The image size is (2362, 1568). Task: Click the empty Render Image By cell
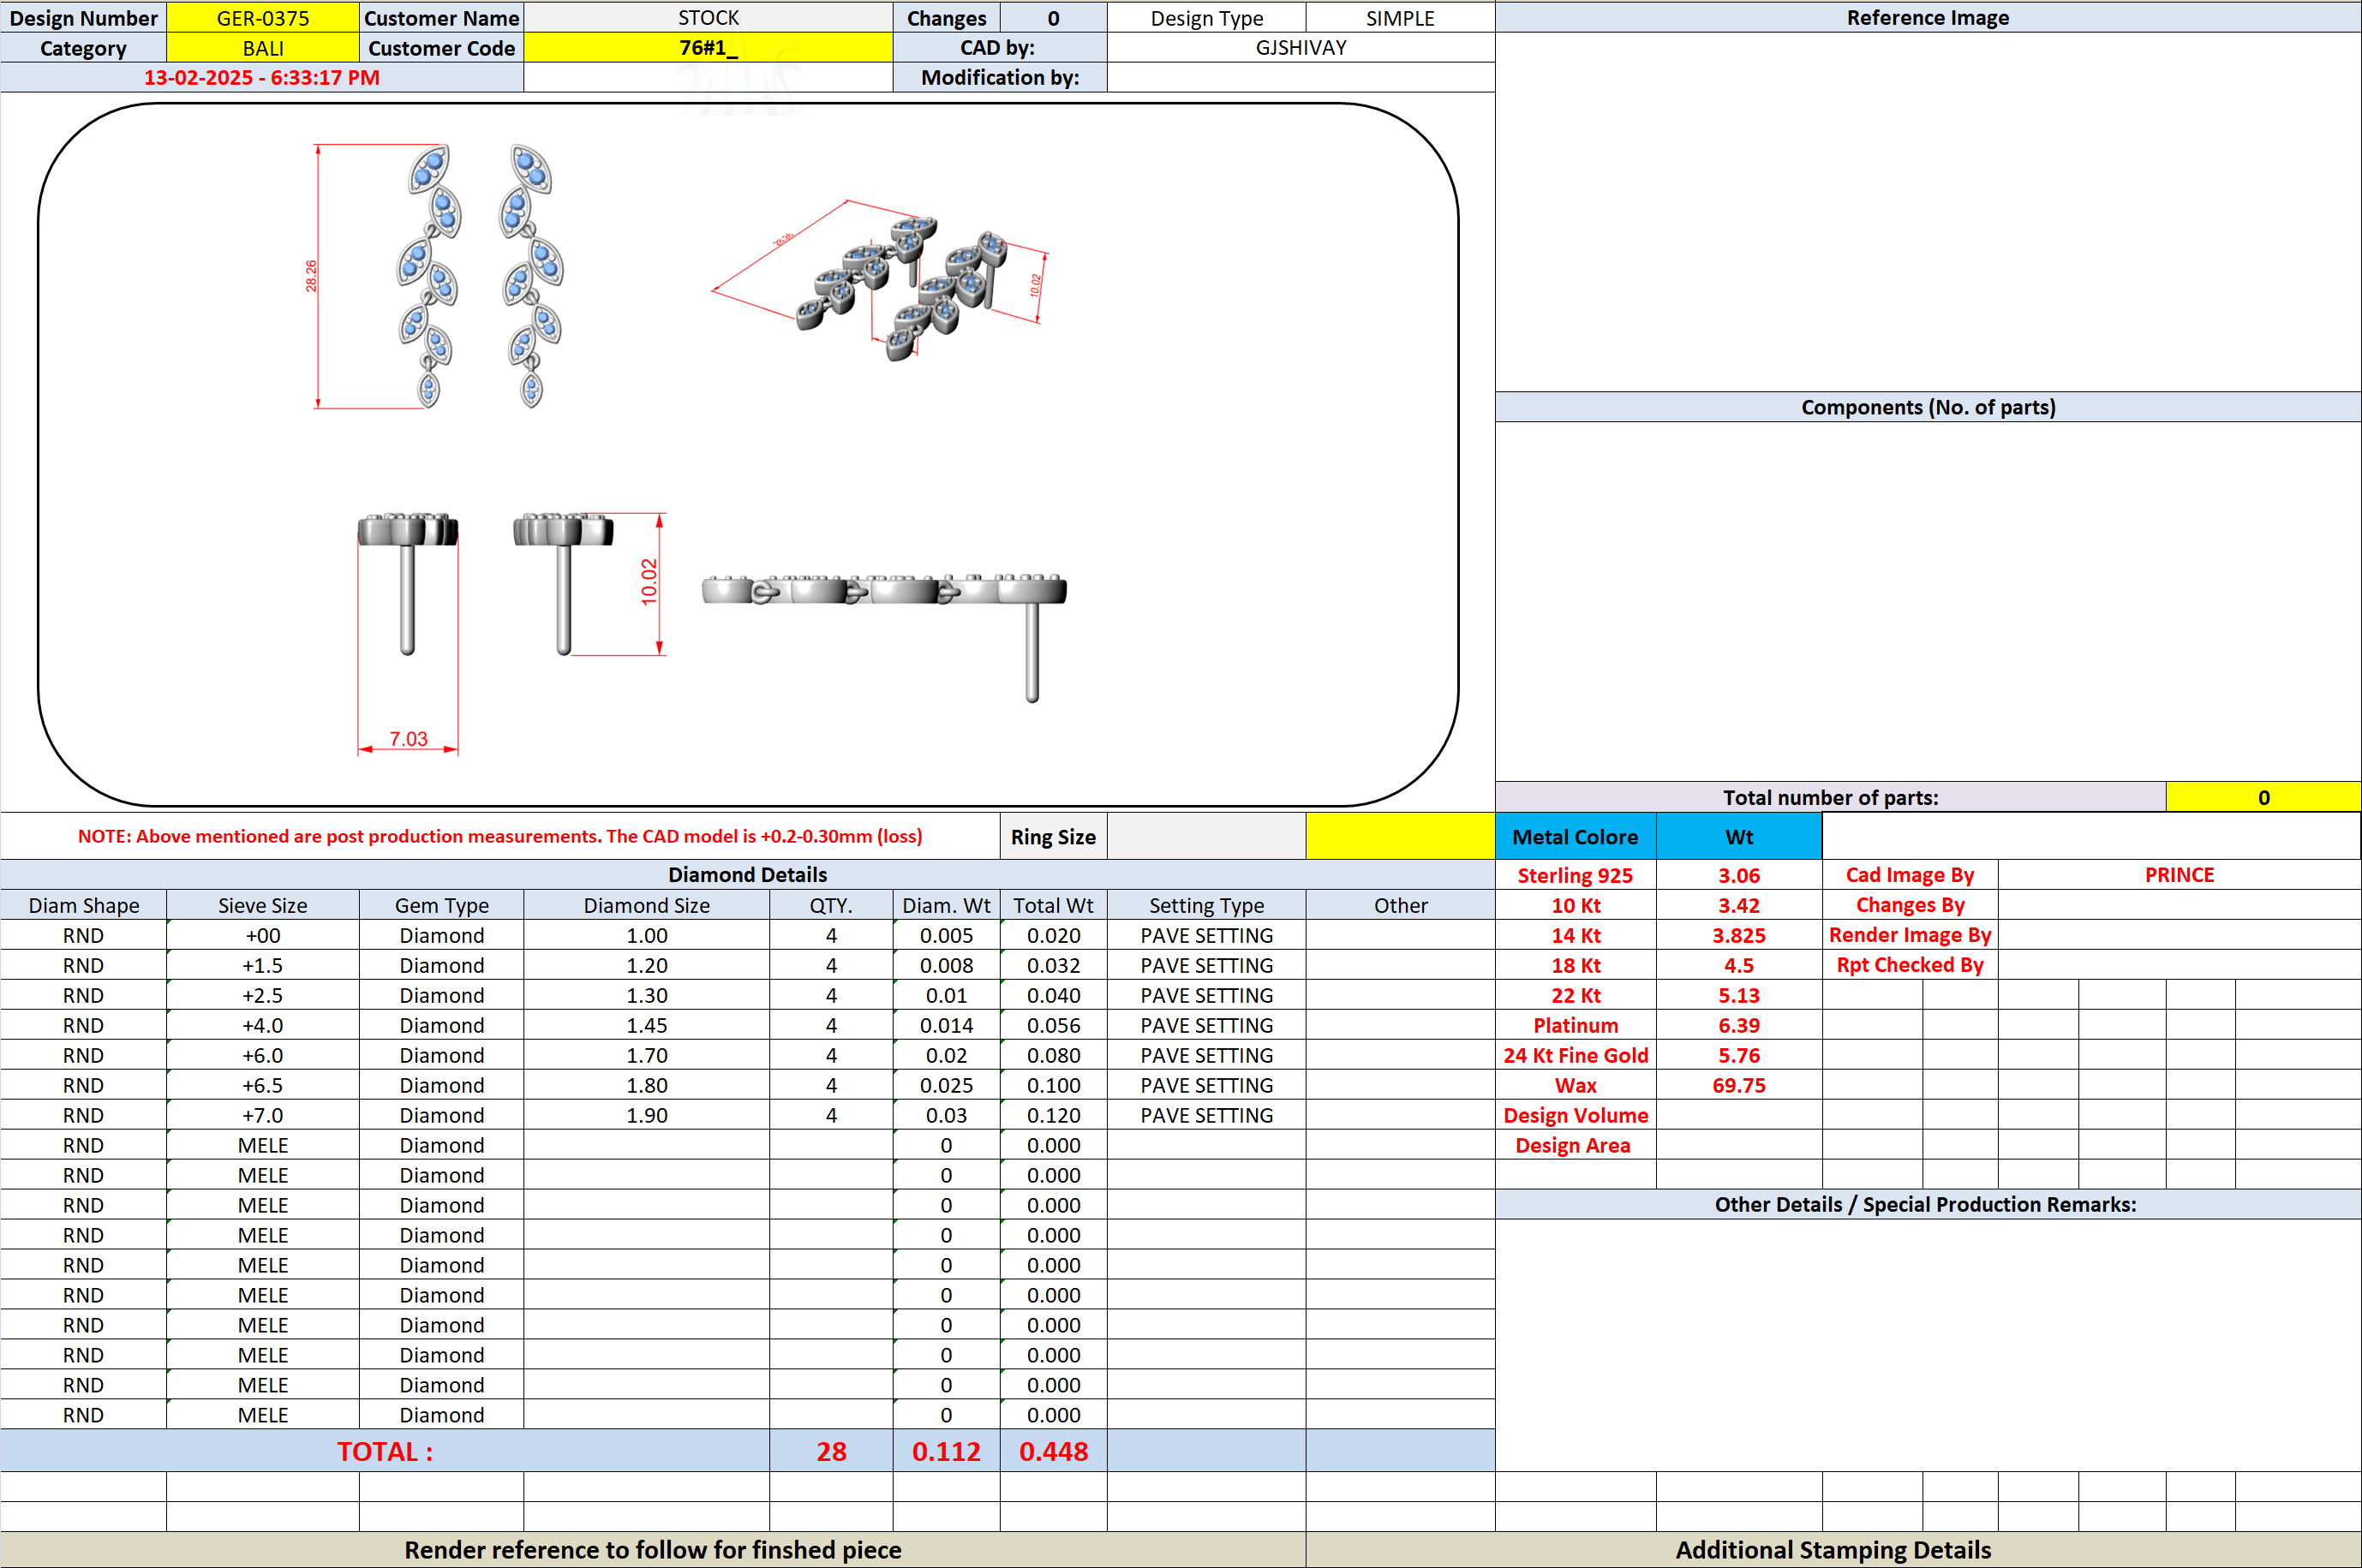click(x=2179, y=935)
